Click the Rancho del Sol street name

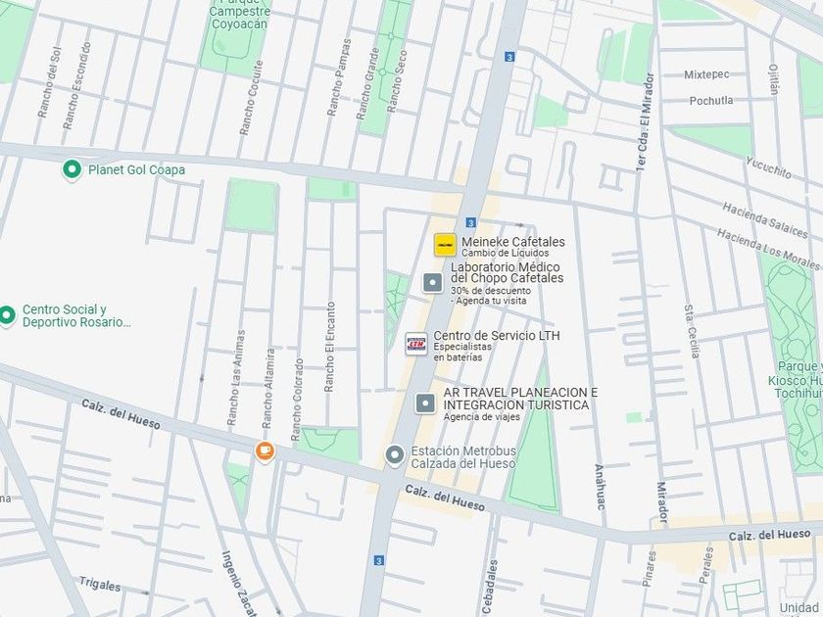coord(50,82)
